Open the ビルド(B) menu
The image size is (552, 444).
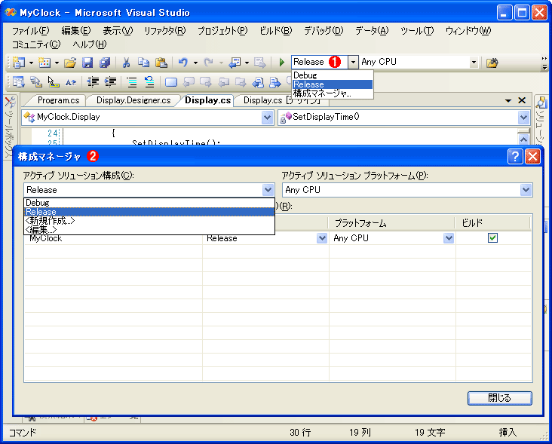point(276,31)
